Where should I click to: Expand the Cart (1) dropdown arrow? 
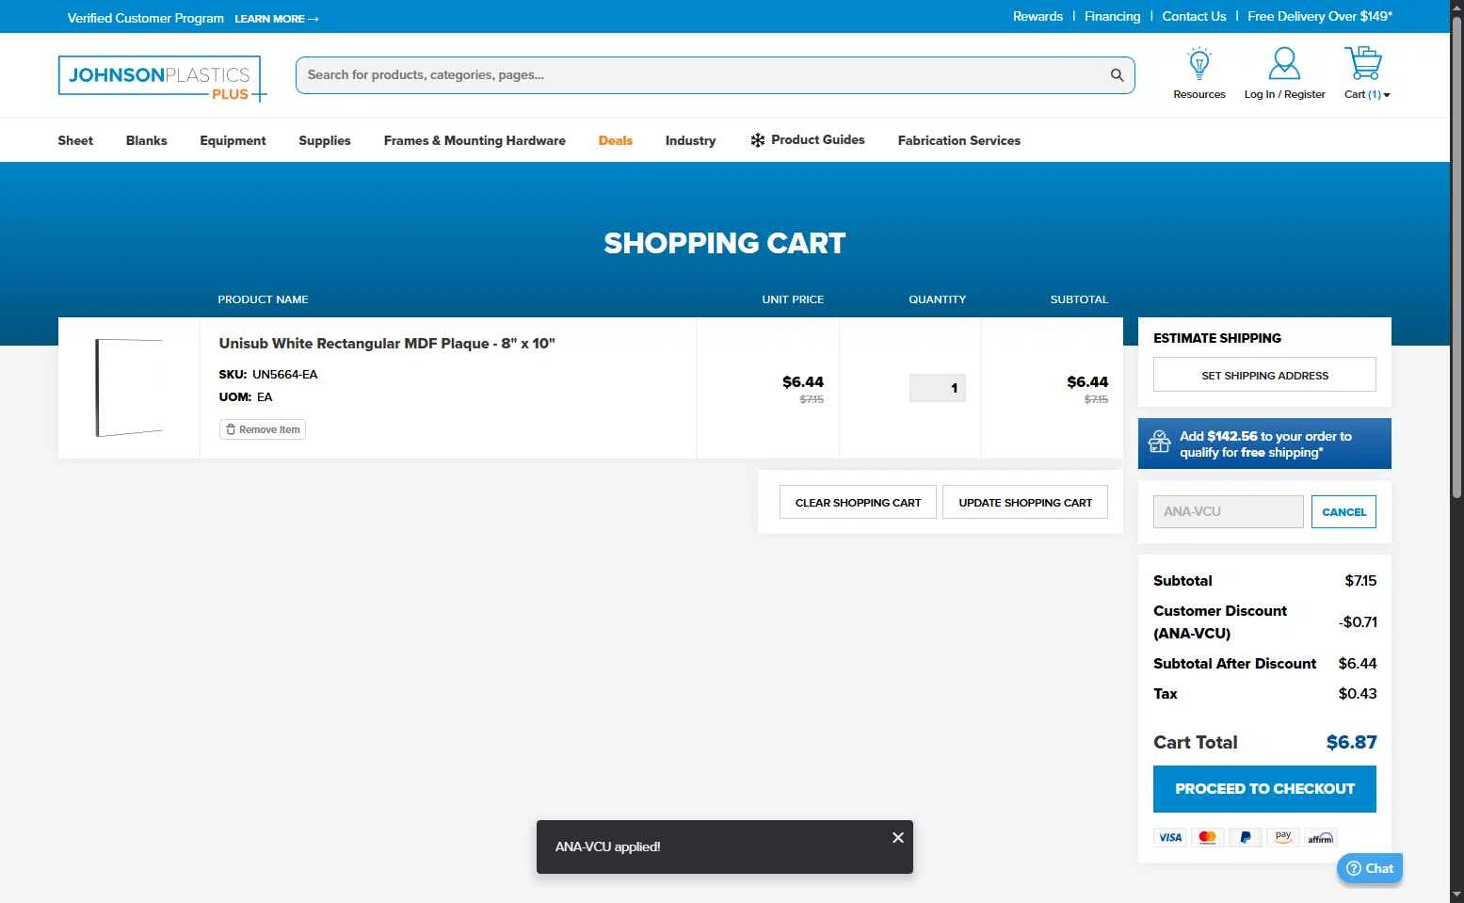pyautogui.click(x=1387, y=95)
